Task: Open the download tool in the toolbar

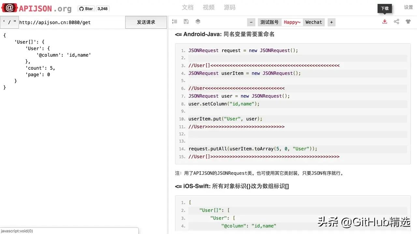Action: point(385,21)
